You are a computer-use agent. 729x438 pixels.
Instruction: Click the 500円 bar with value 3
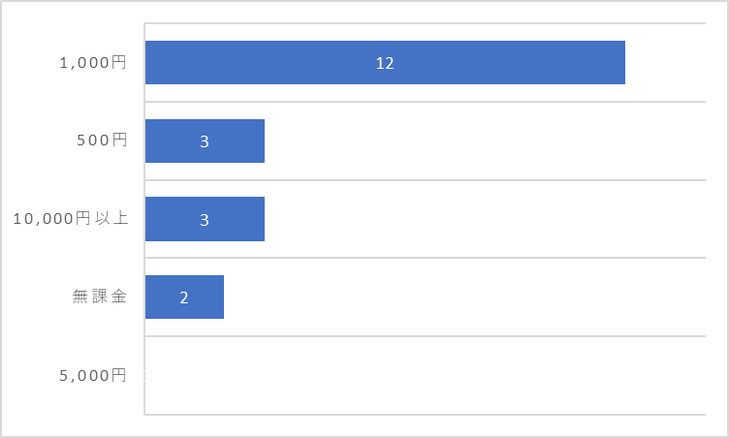point(206,141)
